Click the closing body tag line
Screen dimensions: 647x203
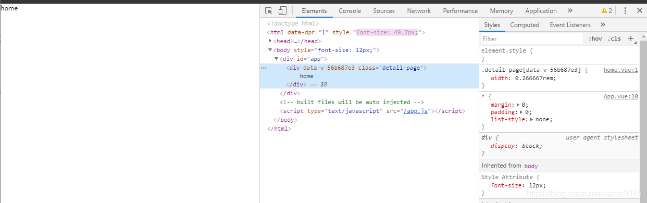click(285, 120)
